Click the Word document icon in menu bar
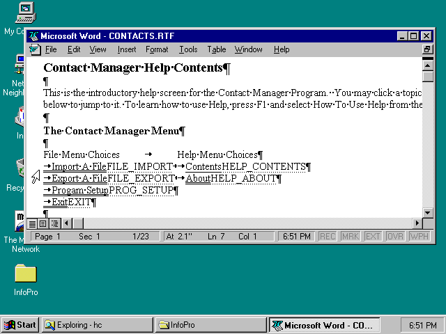The image size is (446, 334). click(x=35, y=49)
